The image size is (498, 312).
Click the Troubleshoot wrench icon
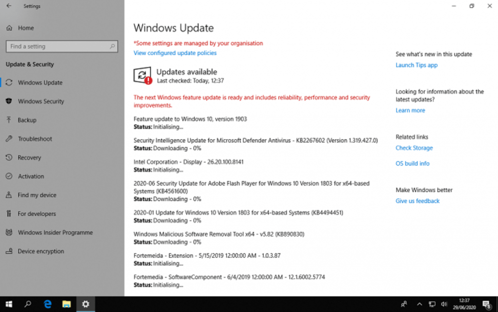pos(9,139)
